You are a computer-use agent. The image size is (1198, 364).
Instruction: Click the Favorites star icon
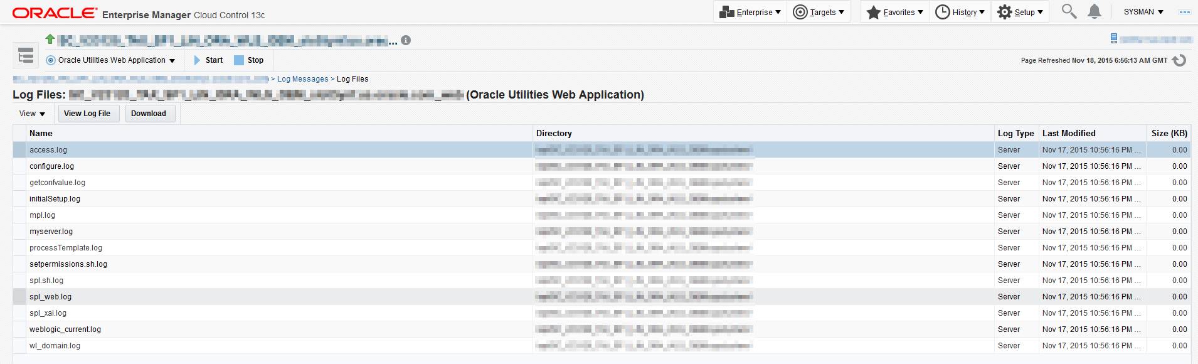click(874, 12)
